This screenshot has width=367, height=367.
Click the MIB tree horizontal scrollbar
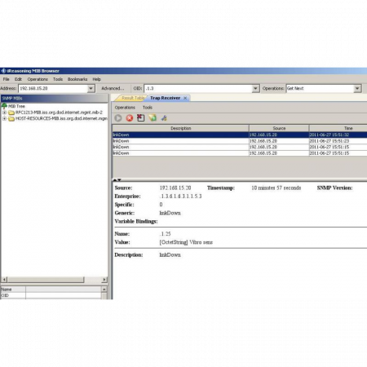click(x=55, y=280)
